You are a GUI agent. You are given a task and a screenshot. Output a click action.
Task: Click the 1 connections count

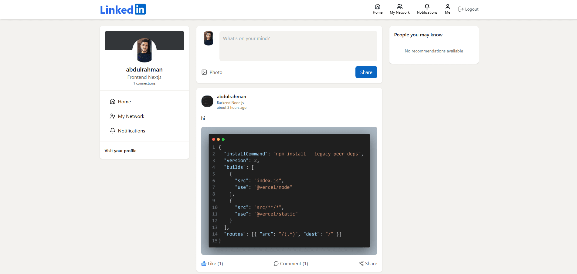pos(144,83)
